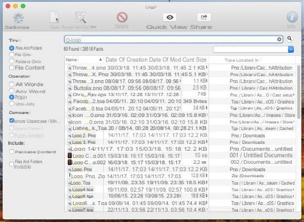
Task: Choose the Phrase operator radio button
Action: [11, 97]
